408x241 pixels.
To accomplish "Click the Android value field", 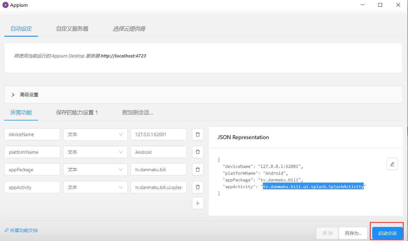I will point(158,152).
